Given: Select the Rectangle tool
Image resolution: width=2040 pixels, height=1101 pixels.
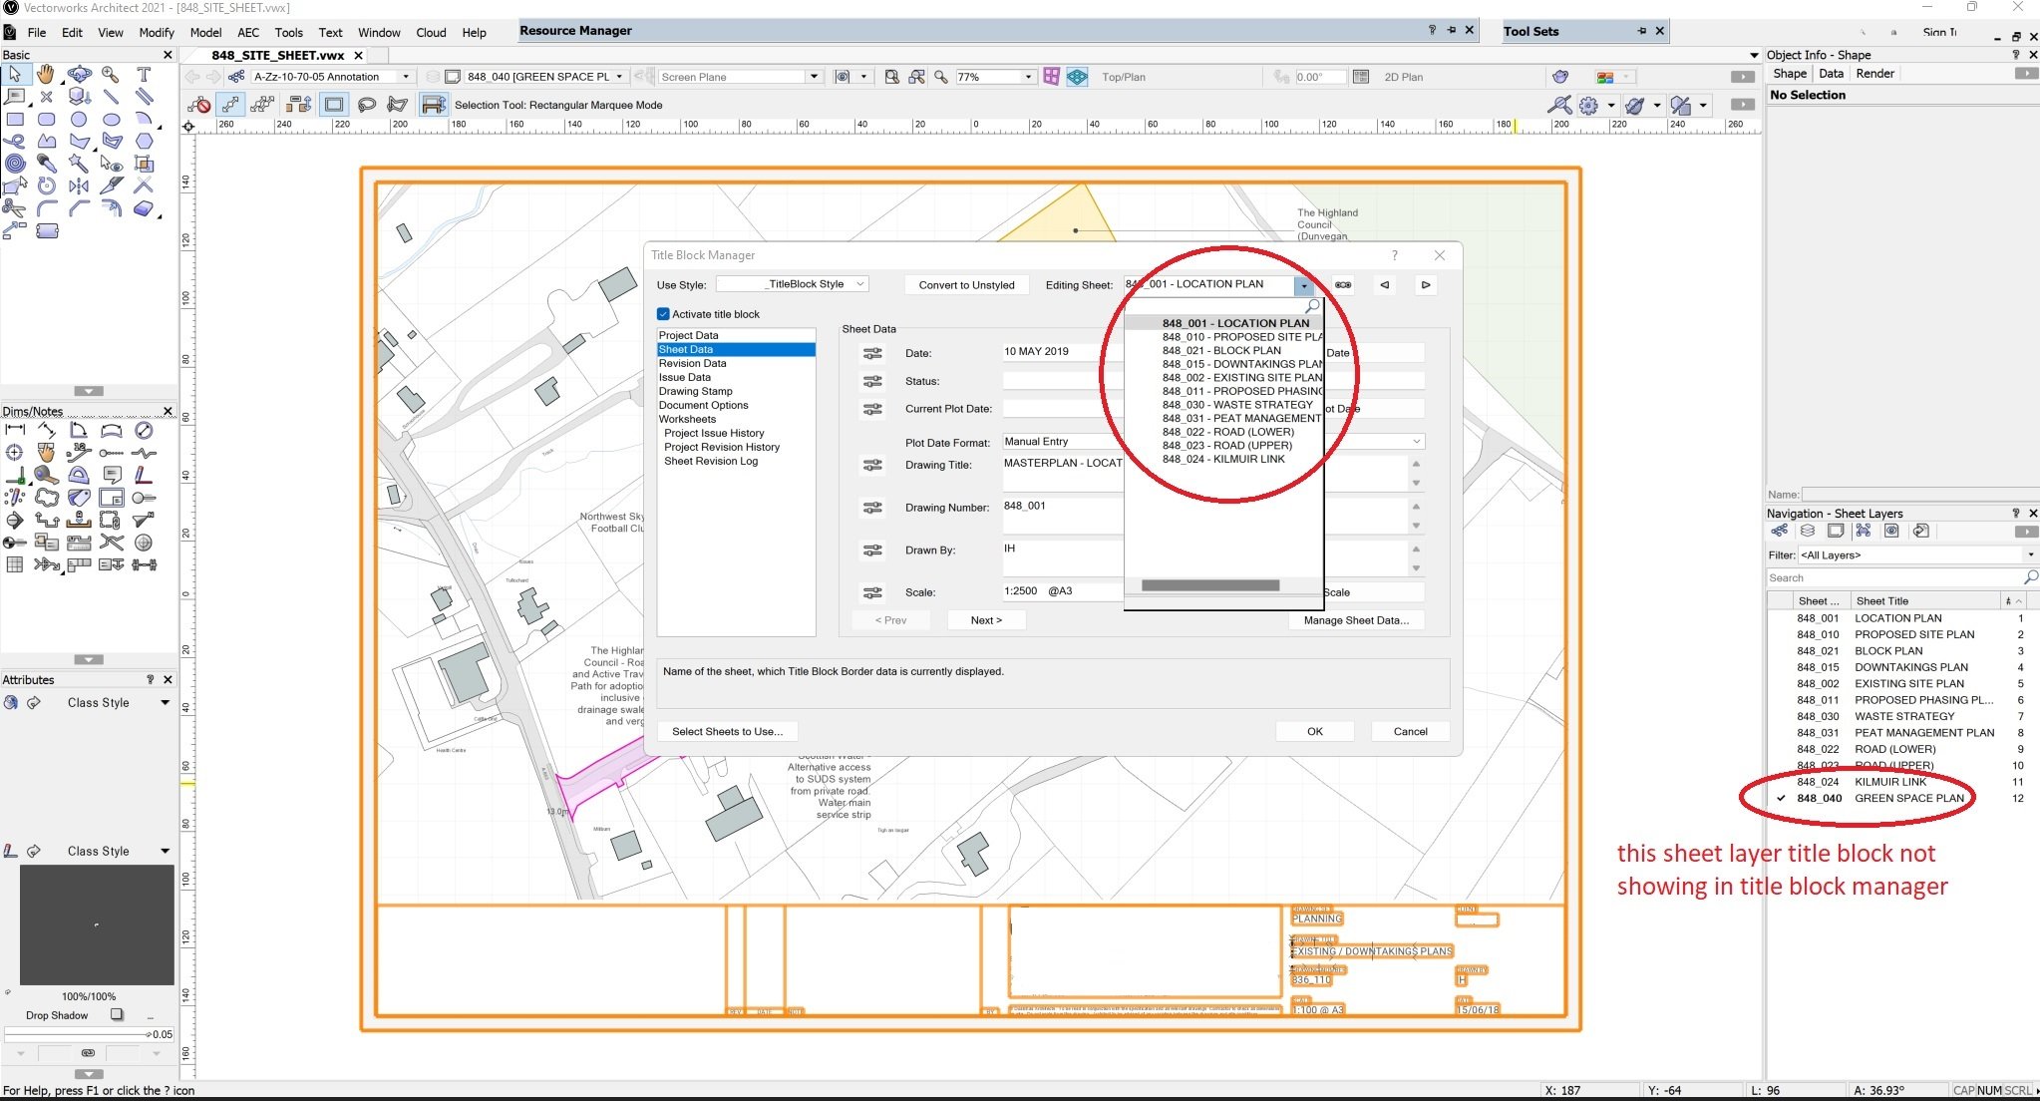Looking at the screenshot, I should click(x=14, y=119).
